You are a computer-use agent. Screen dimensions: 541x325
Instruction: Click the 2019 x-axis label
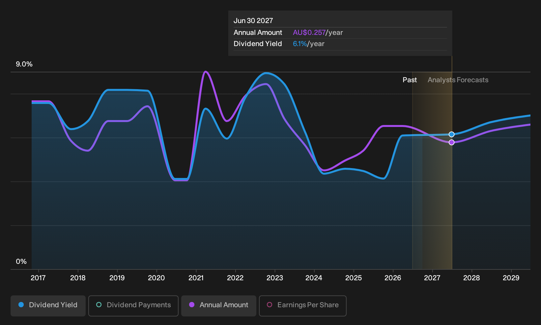pyautogui.click(x=117, y=278)
